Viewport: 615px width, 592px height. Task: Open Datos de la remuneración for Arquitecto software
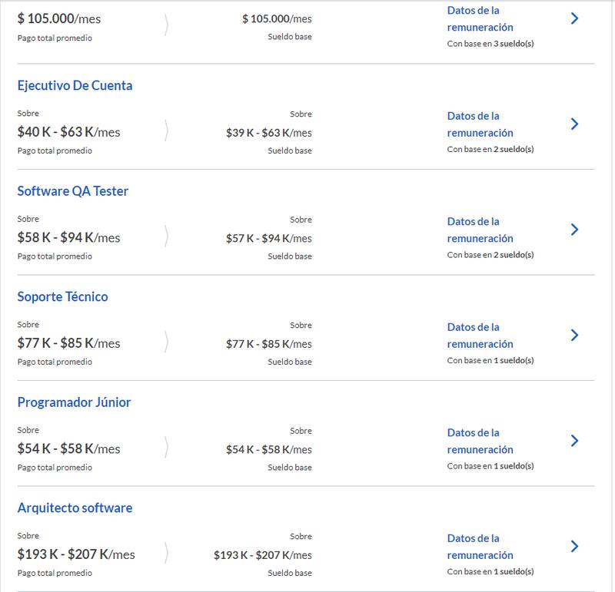coord(480,547)
